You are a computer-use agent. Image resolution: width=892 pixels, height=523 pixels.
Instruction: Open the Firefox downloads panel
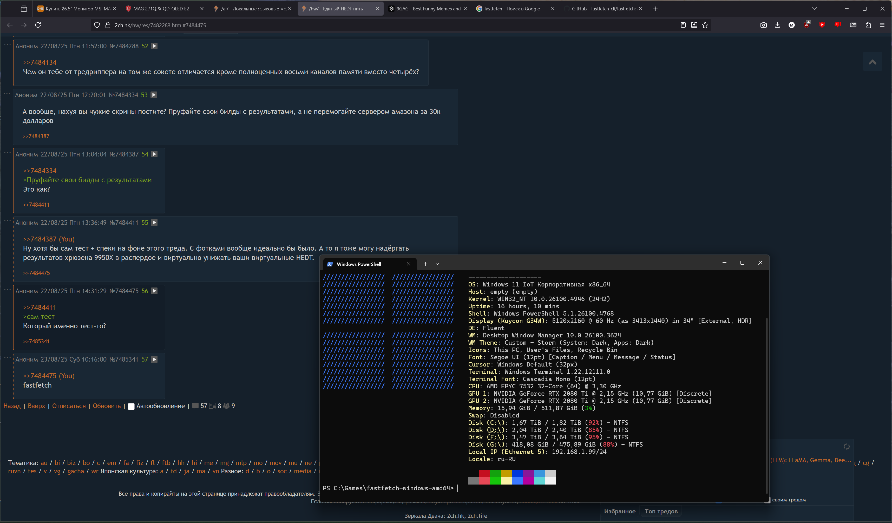point(777,25)
